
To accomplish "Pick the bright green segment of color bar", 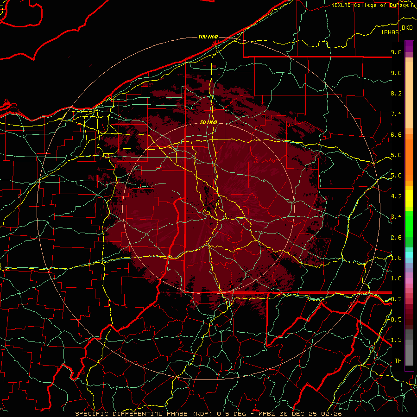I will [x=409, y=223].
